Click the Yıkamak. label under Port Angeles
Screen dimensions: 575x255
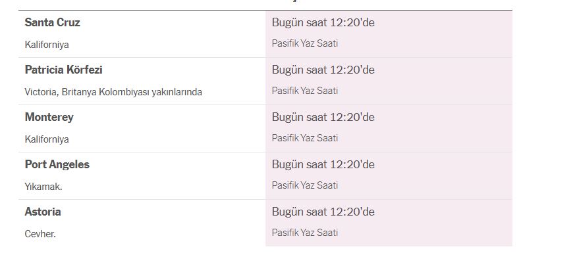tap(43, 187)
